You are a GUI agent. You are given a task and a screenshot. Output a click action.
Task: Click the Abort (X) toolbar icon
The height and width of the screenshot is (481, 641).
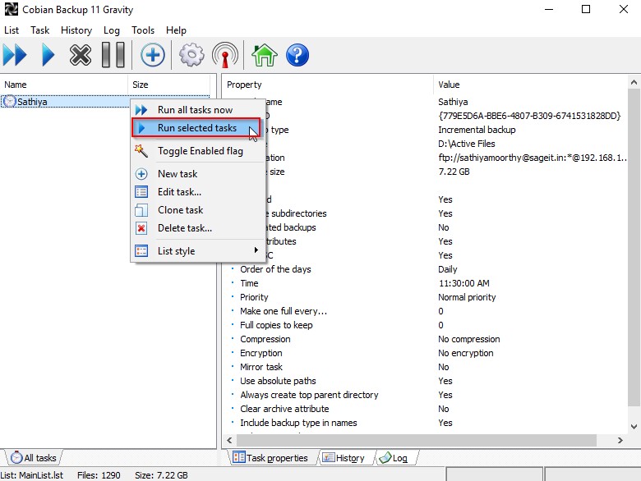(80, 55)
